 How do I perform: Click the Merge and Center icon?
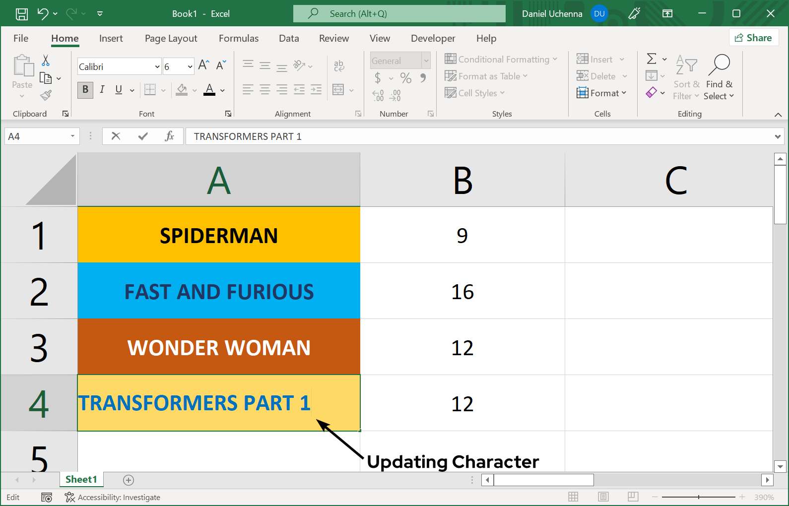(x=338, y=90)
